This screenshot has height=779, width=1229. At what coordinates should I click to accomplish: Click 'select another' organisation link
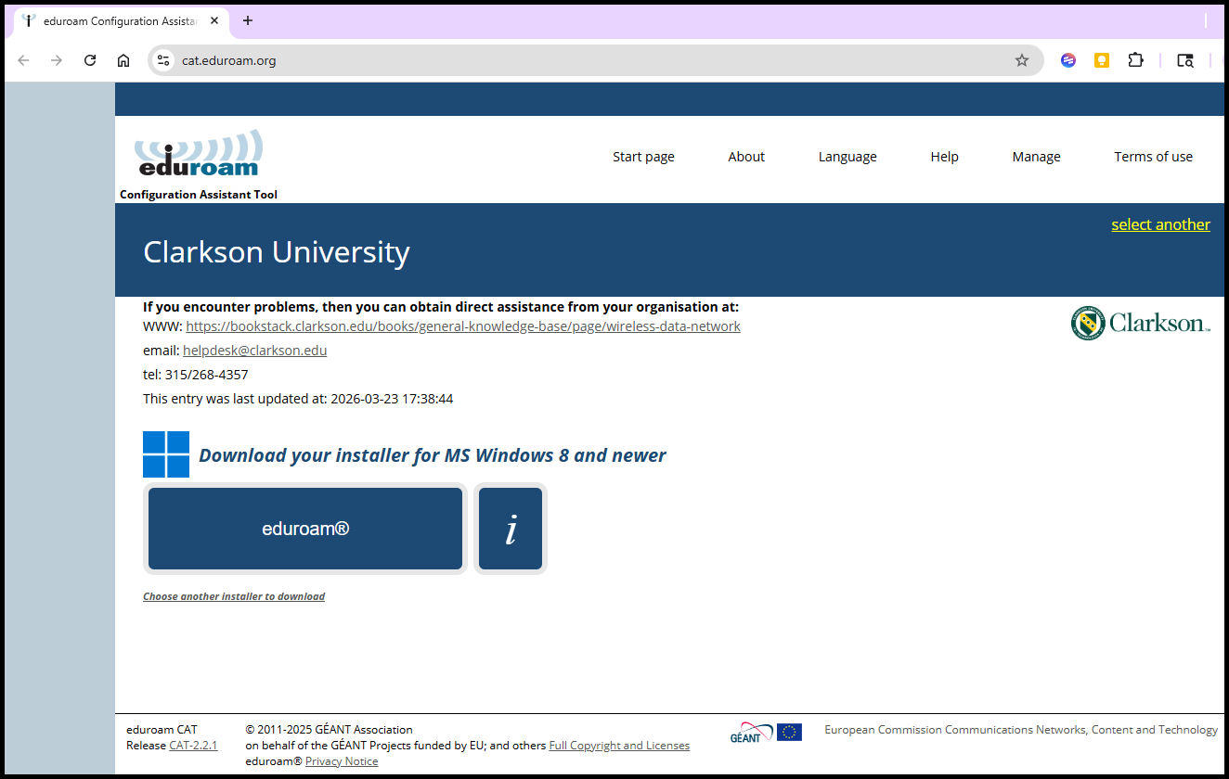point(1160,224)
